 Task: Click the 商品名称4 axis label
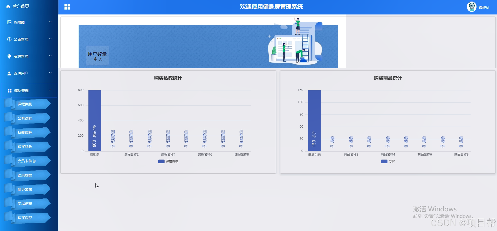pos(388,155)
